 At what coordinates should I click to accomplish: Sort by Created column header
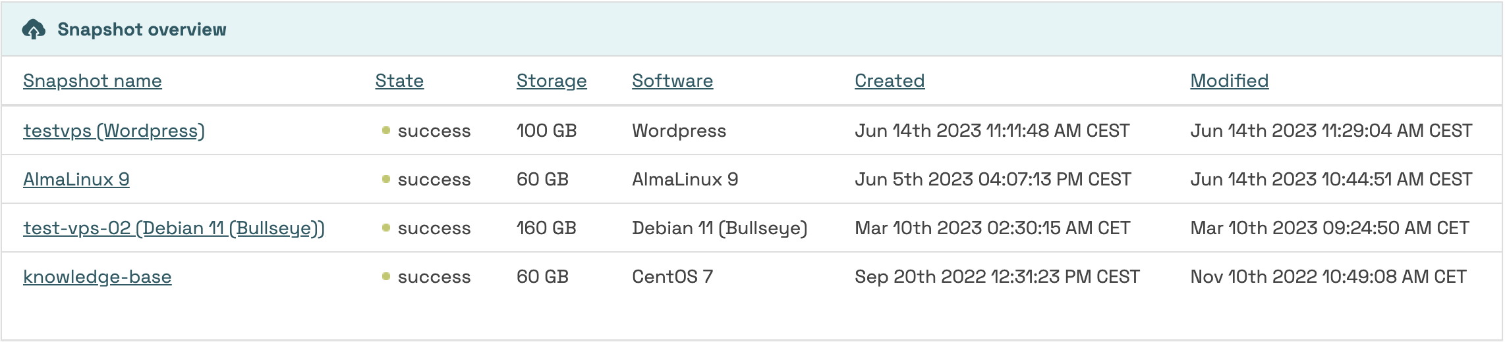[x=890, y=81]
